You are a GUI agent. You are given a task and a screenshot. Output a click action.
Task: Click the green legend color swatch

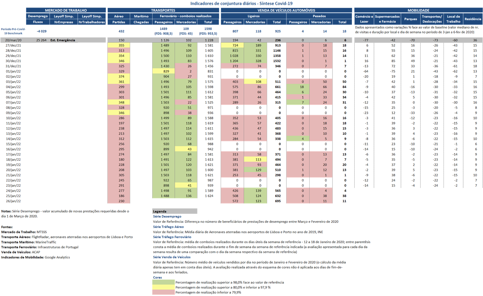(163, 282)
